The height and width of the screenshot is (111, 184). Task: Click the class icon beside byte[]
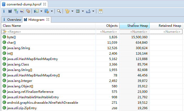click(x=4, y=37)
